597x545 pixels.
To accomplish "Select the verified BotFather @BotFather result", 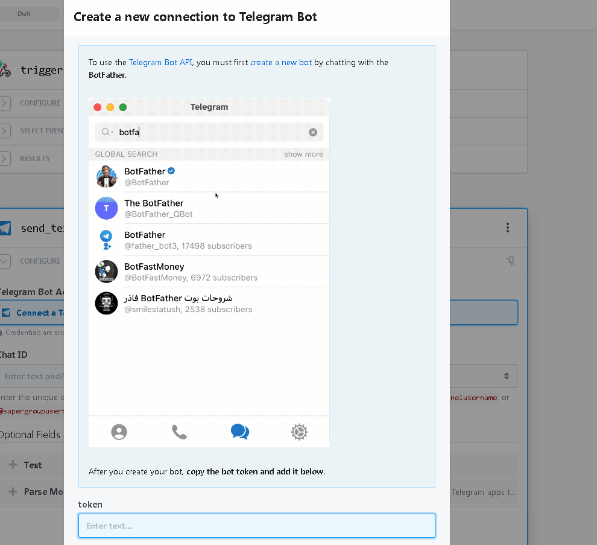I will (x=209, y=176).
